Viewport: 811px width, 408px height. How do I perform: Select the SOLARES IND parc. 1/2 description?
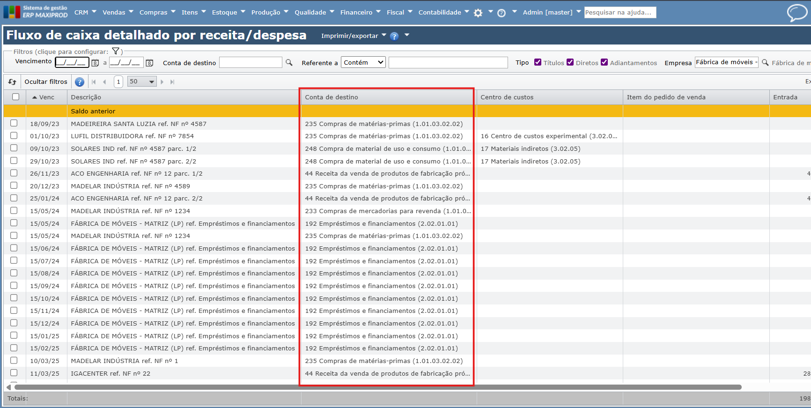[133, 148]
